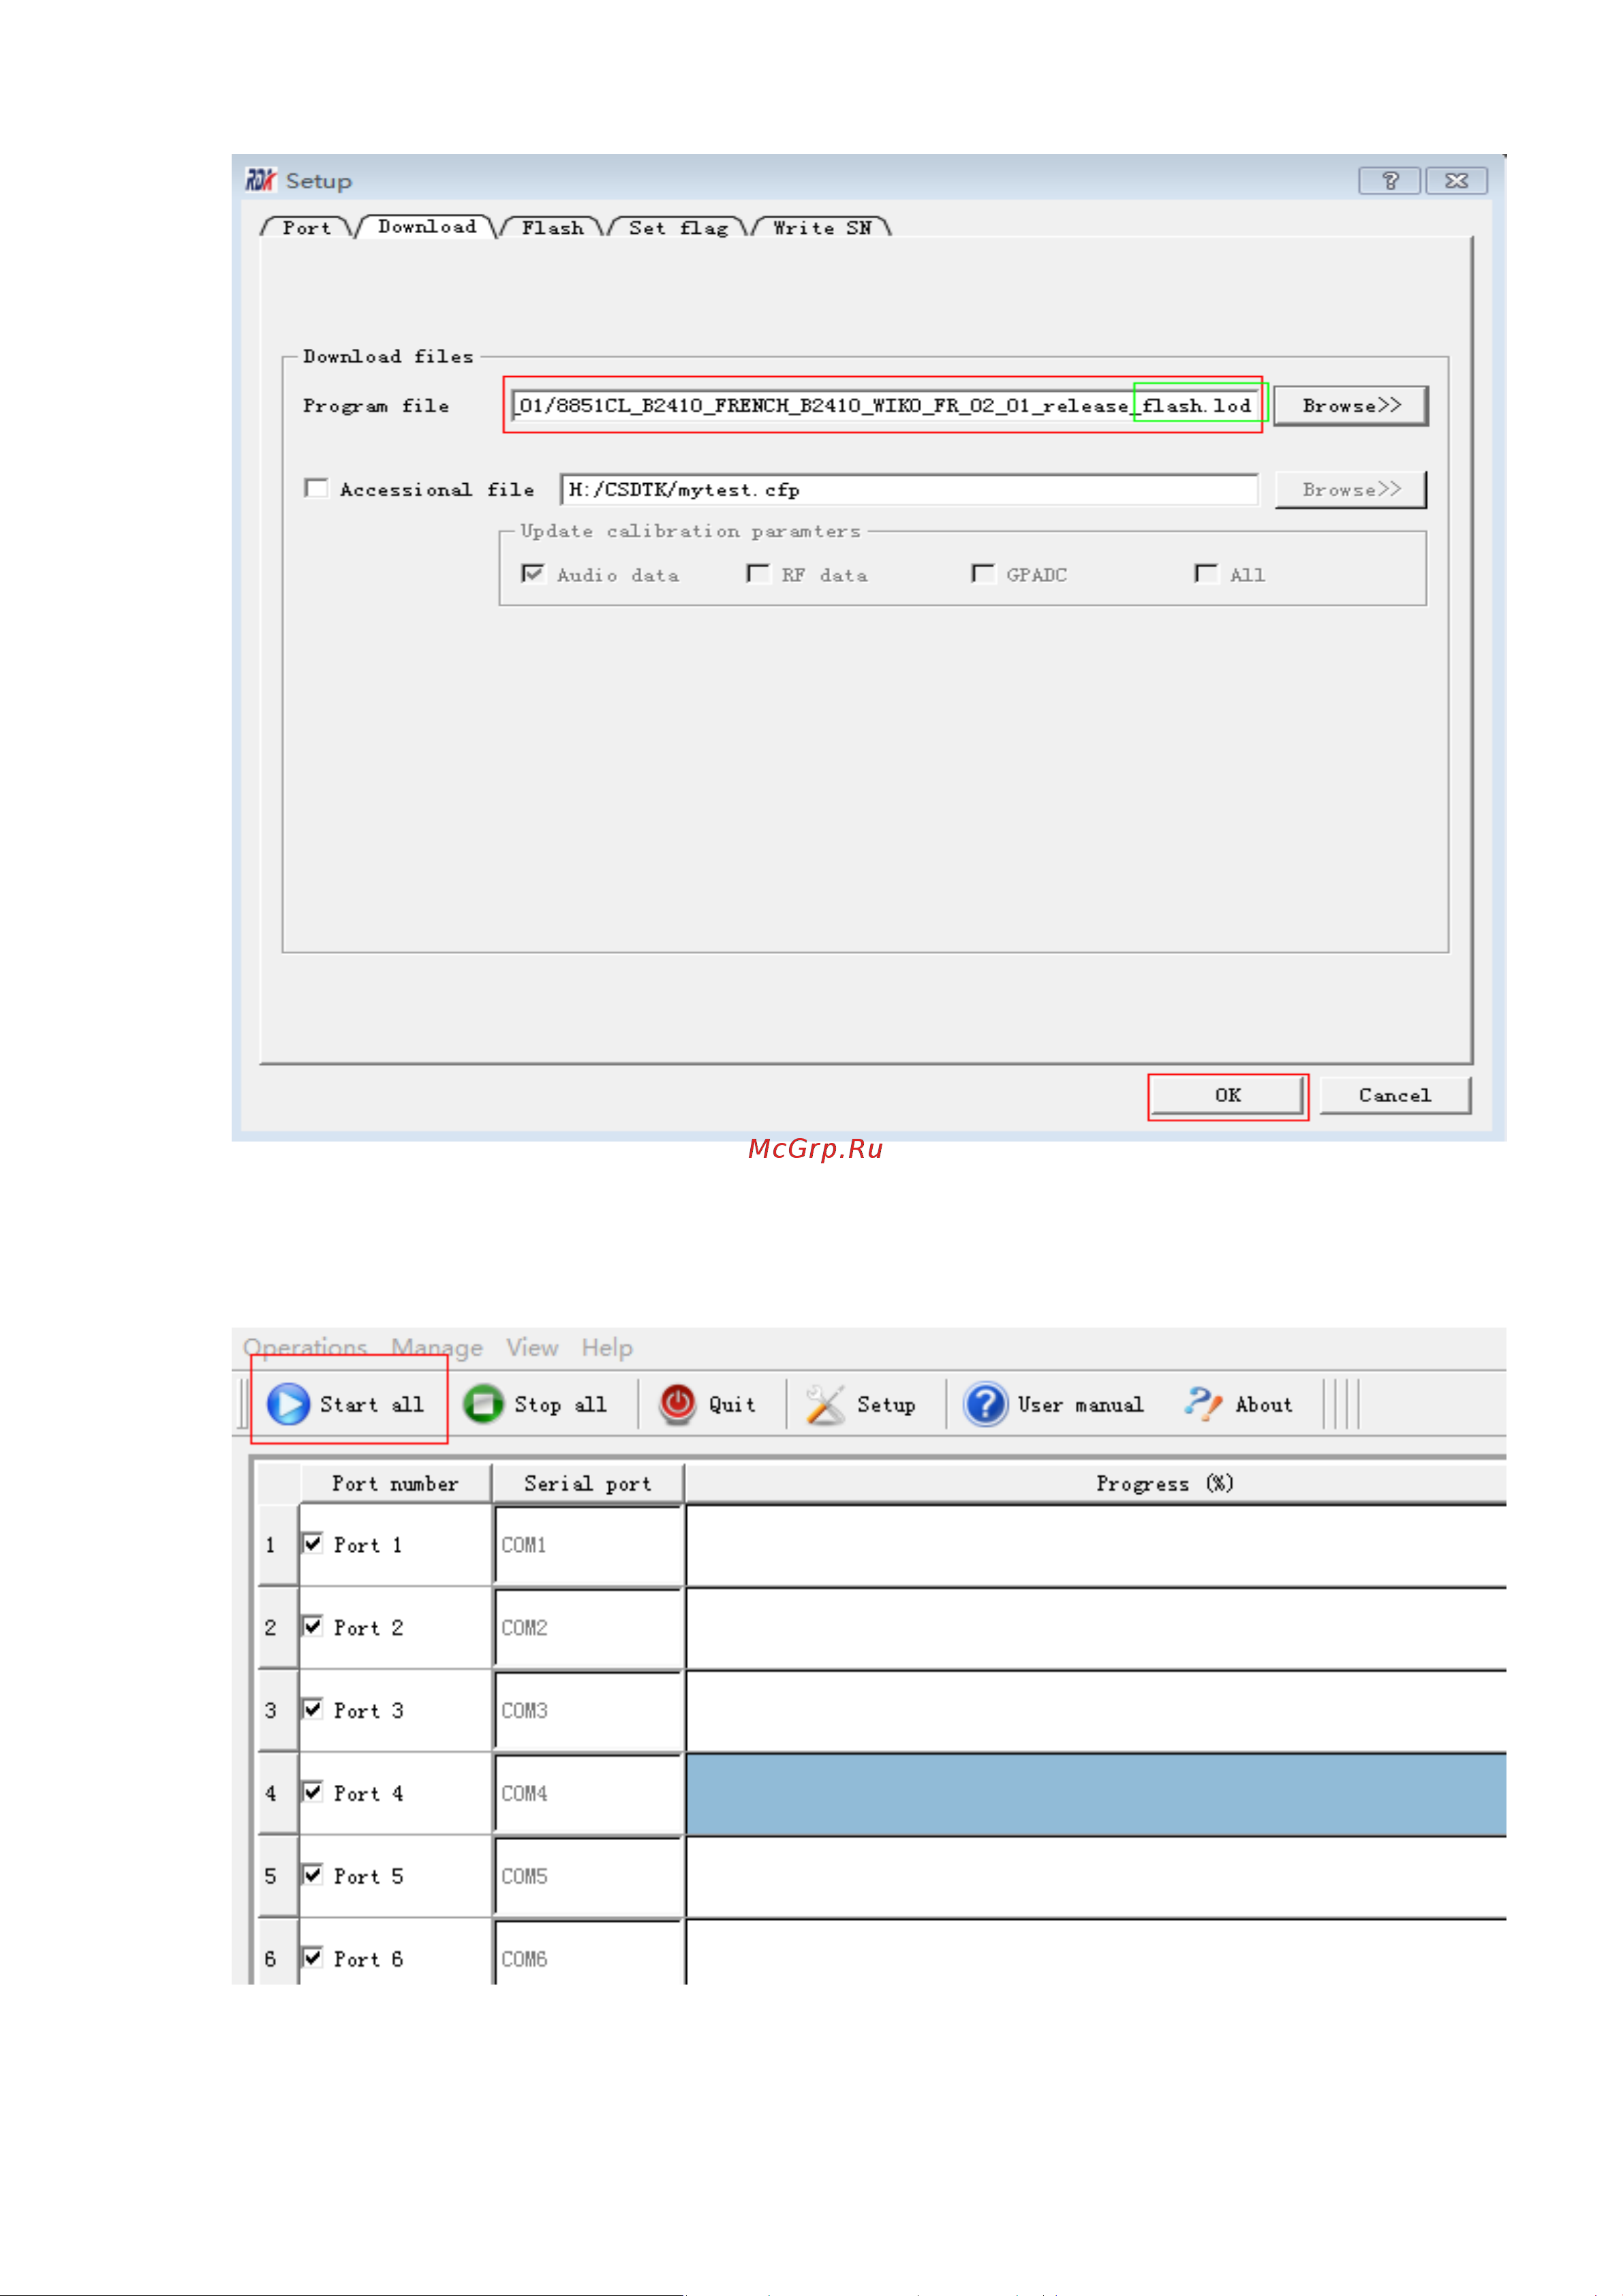1623x2296 pixels.
Task: Uncheck the Port 6 checkbox
Action: 313,1958
